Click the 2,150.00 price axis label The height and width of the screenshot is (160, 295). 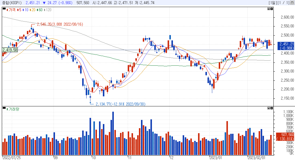coord(287,98)
